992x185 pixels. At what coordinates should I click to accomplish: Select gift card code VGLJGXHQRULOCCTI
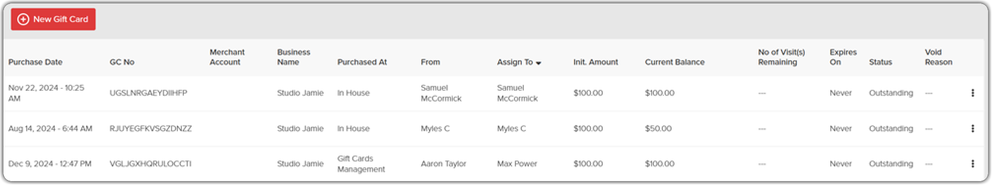150,163
